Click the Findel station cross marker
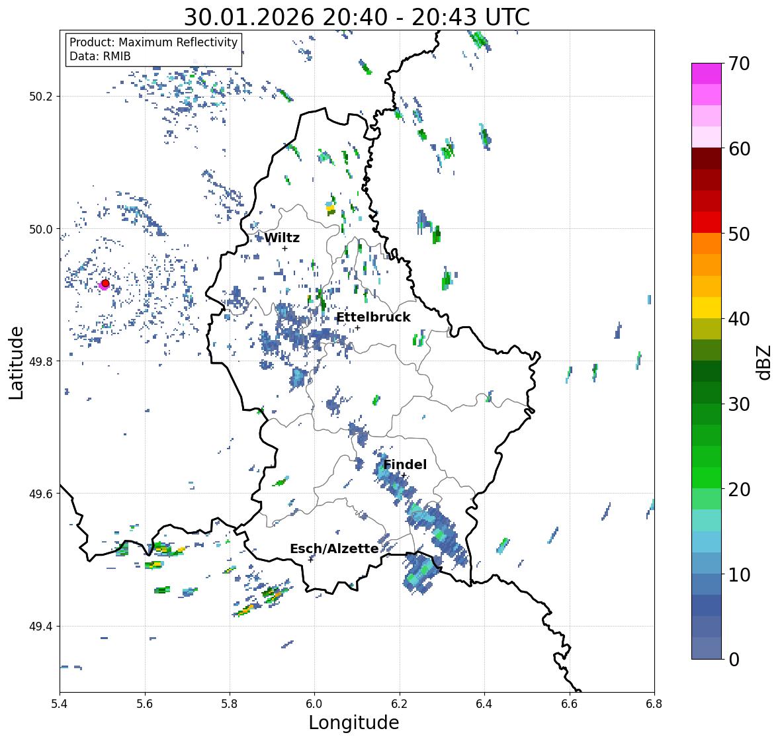 click(404, 476)
